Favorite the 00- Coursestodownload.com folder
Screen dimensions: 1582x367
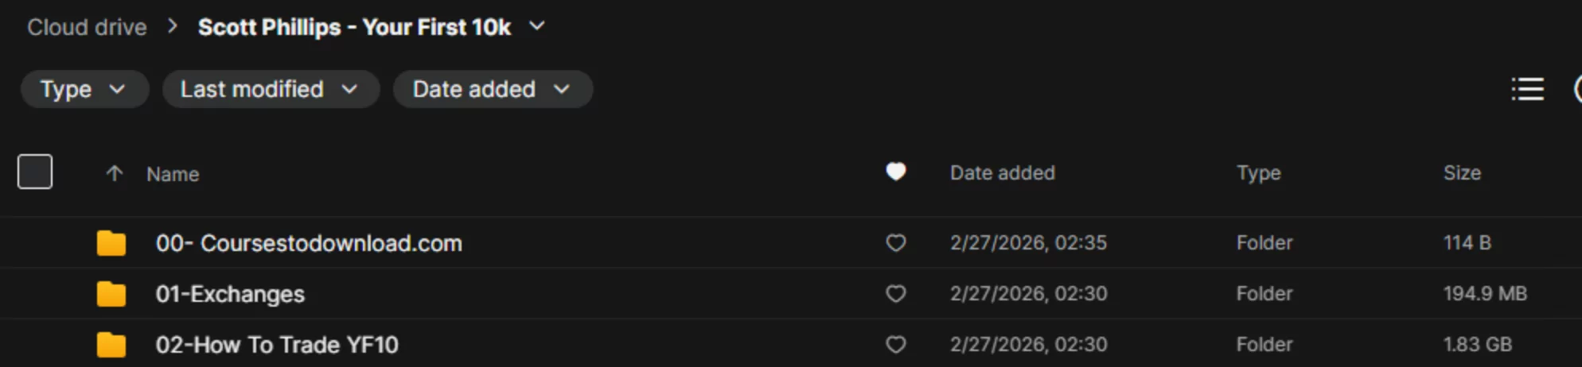point(896,243)
